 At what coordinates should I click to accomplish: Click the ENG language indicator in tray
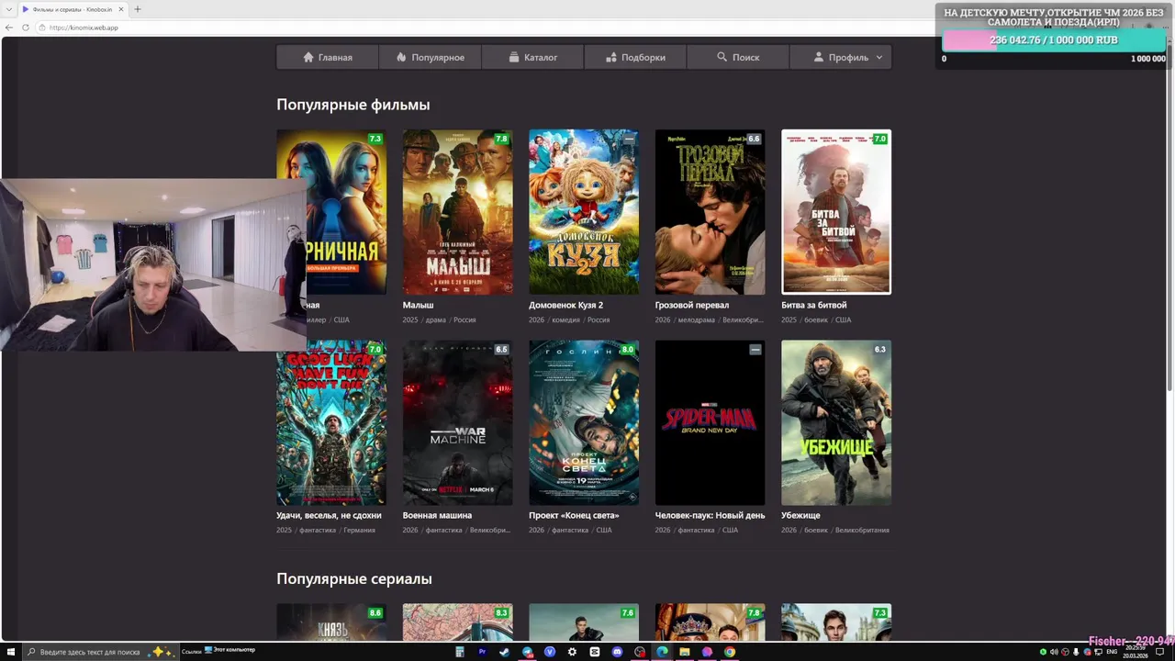coord(1113,652)
